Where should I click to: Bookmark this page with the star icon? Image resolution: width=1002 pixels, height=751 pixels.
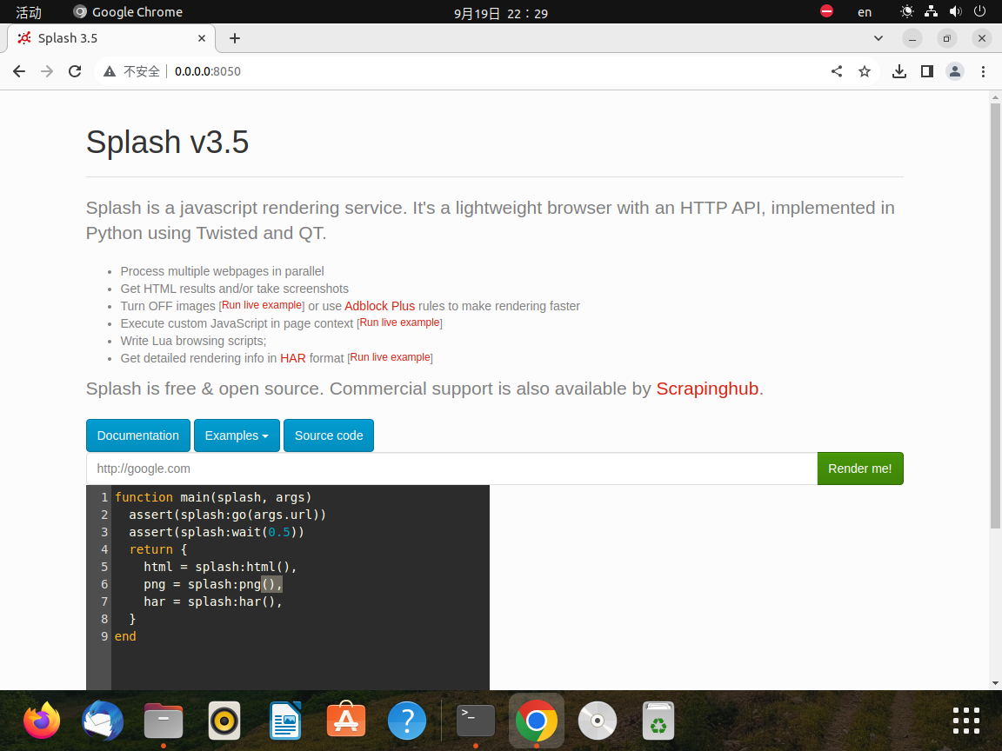[x=865, y=71]
